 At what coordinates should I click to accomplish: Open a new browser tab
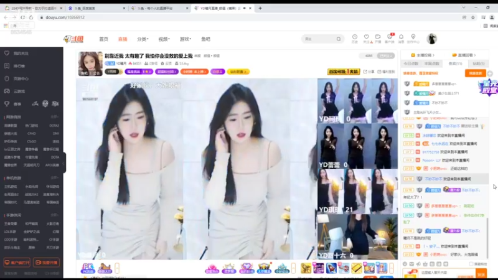coord(260,8)
